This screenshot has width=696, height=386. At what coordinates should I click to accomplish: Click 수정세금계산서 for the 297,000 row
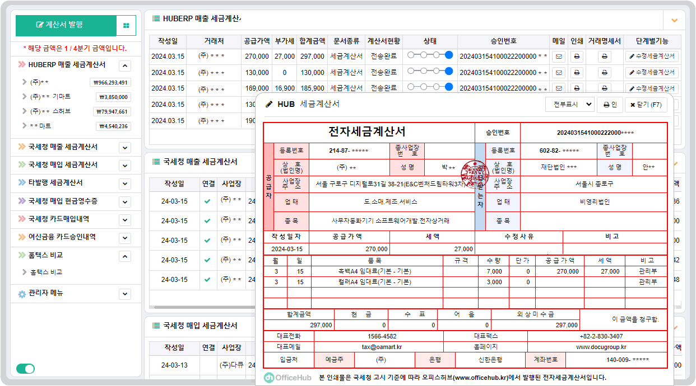[x=652, y=57]
